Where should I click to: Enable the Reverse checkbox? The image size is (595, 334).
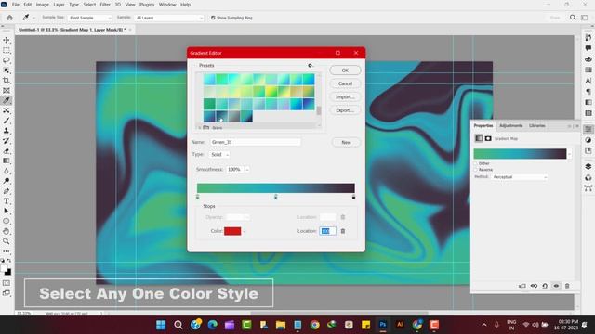(476, 170)
